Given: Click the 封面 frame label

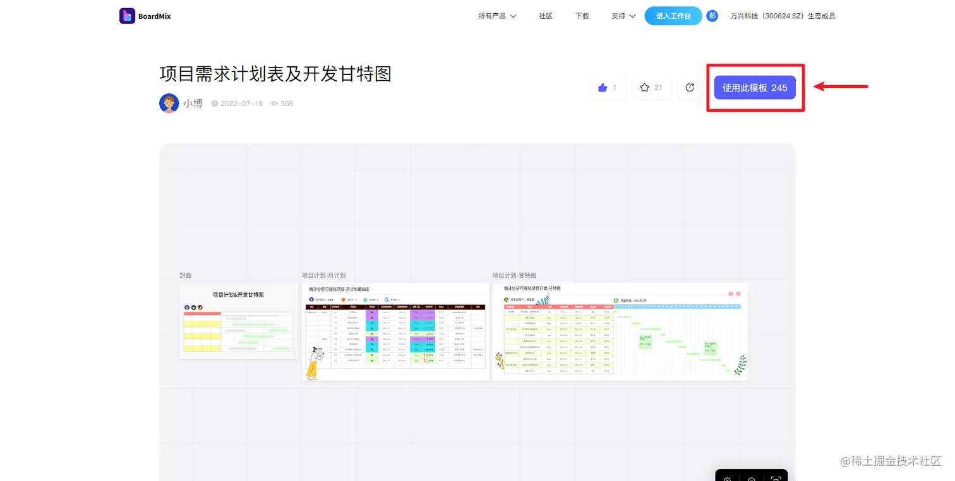Looking at the screenshot, I should (185, 276).
